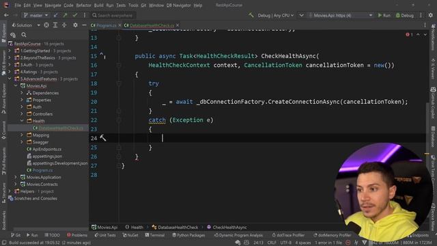437x246 pixels.
Task: Click the expand all icon in Solution panel
Action: (x=55, y=25)
